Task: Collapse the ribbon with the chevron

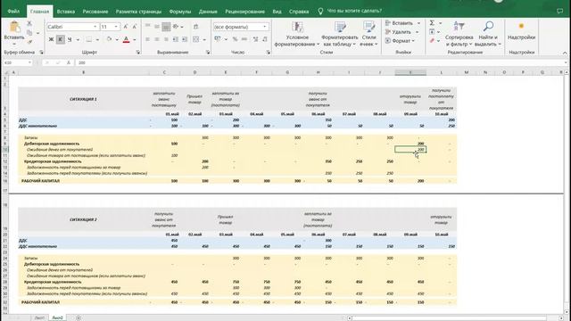Action: (x=565, y=53)
